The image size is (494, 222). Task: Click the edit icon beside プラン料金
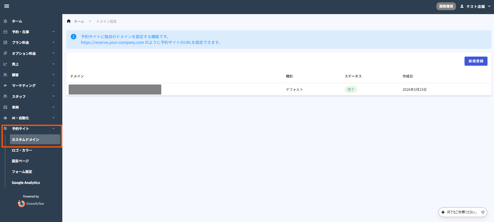5,43
